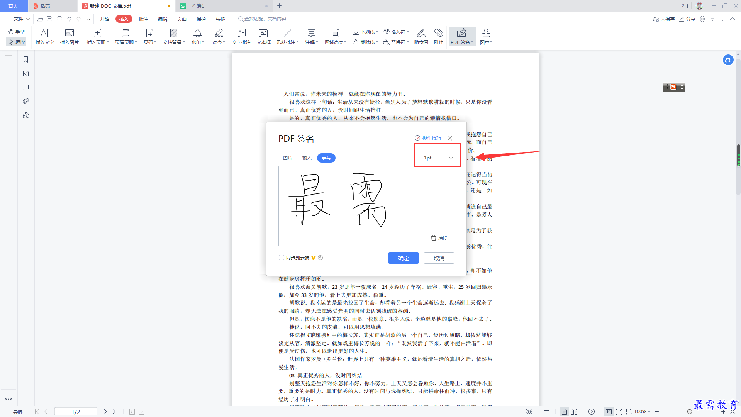Click the 插入图片 insert image tool
Image resolution: width=741 pixels, height=417 pixels.
click(70, 37)
